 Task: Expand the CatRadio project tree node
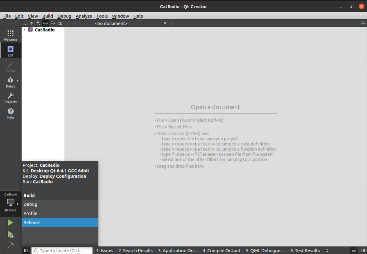point(24,30)
